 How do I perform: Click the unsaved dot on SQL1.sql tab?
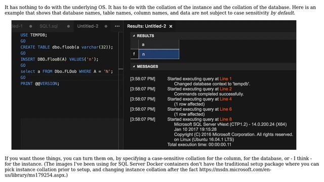click(68, 26)
